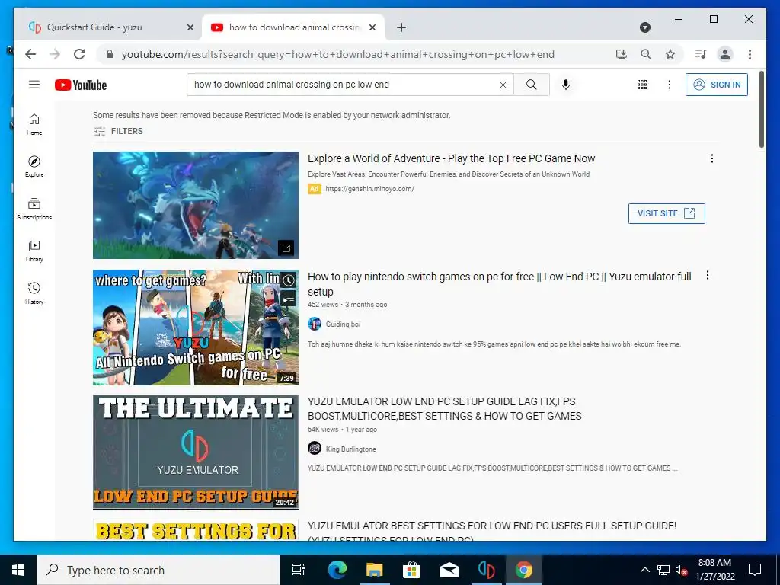Go back in Chrome

30,54
